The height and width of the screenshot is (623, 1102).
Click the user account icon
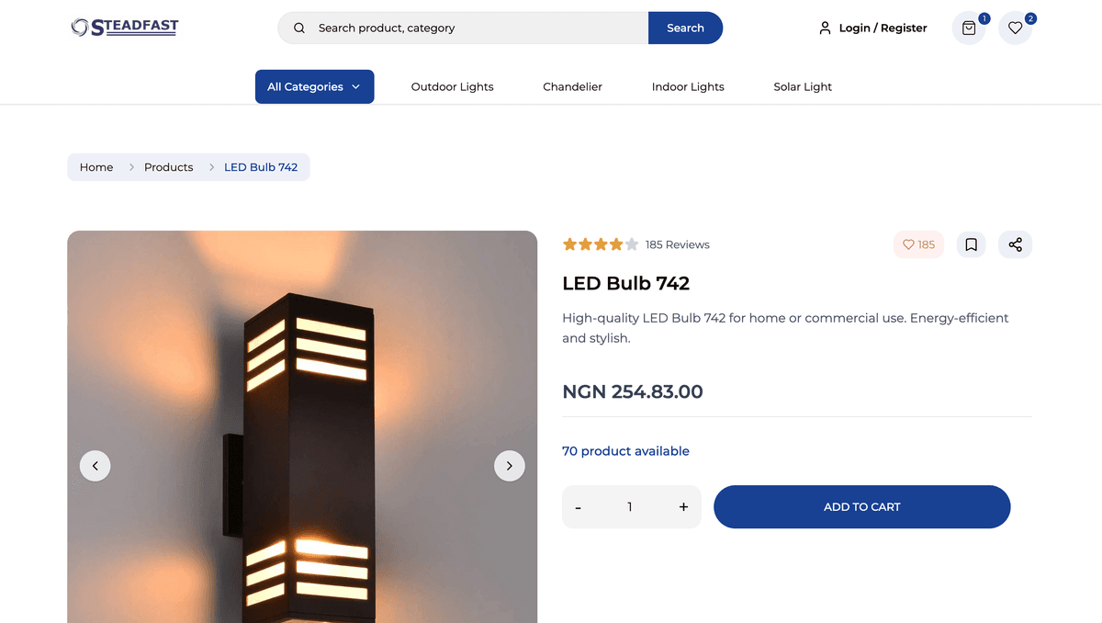pos(825,28)
